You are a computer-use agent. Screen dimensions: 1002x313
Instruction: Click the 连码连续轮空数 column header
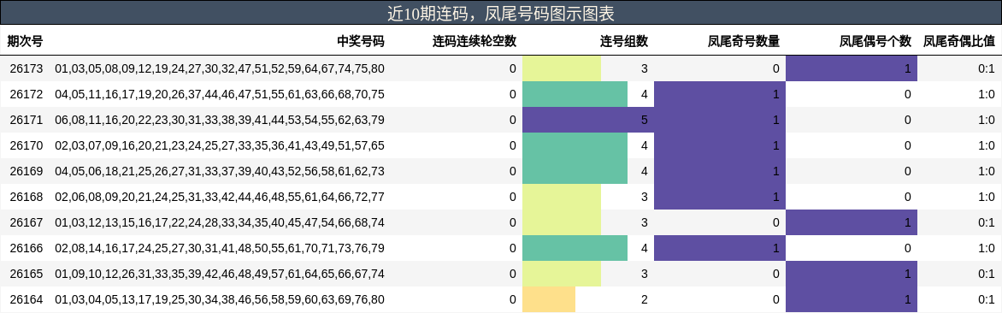[474, 42]
